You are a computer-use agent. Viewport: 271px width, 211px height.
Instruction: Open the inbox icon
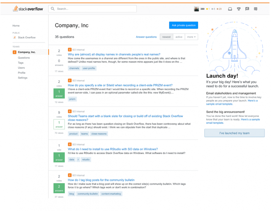click(x=230, y=9)
